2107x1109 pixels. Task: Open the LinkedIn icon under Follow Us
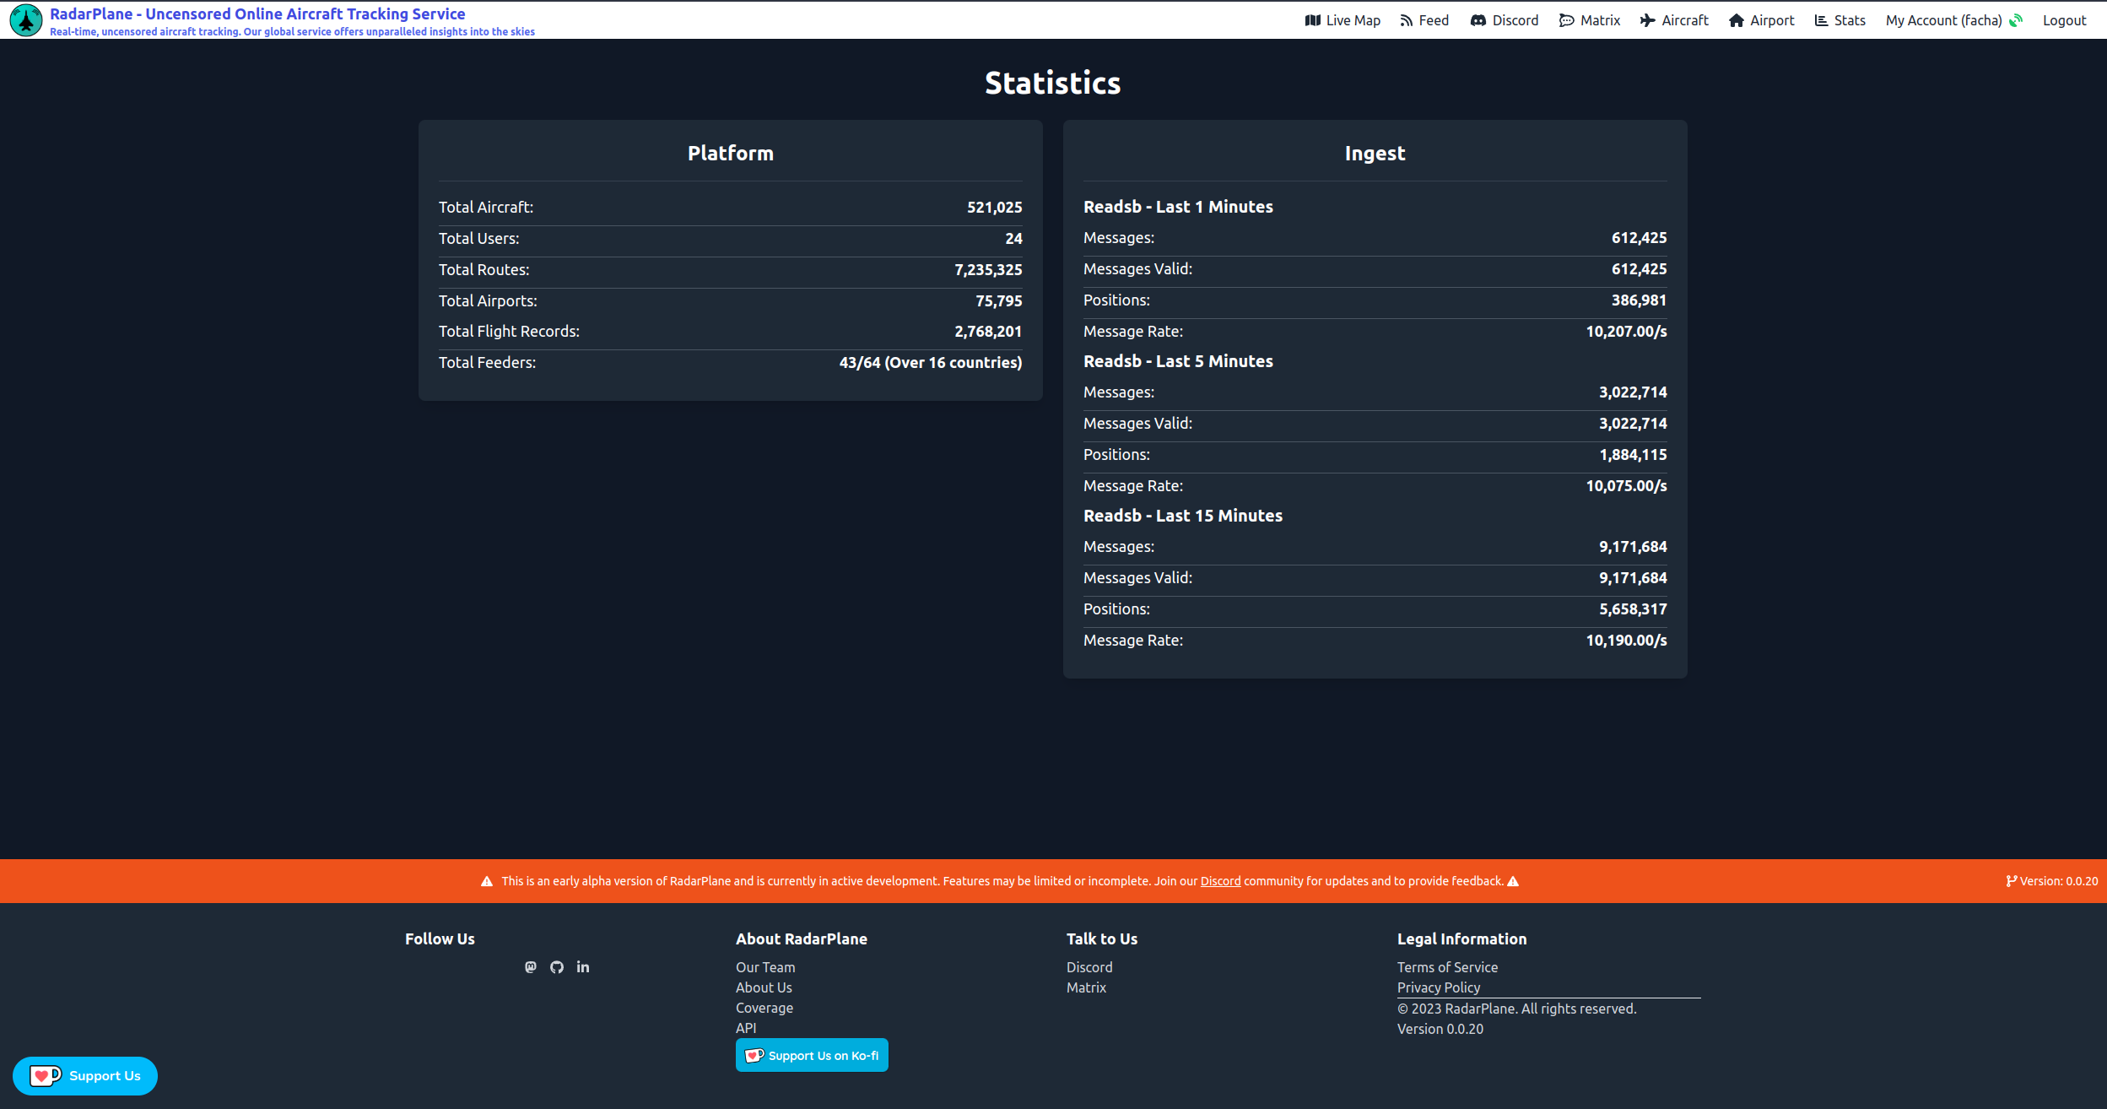coord(583,967)
